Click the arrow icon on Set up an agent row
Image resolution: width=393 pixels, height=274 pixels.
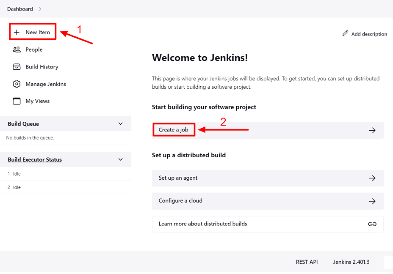[x=372, y=178]
